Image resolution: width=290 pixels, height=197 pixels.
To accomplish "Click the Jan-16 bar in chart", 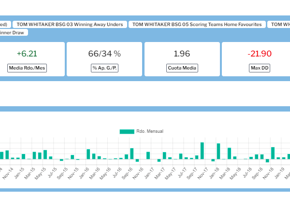I will click(88, 154).
